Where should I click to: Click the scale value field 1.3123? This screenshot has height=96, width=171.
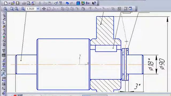[x=31, y=9]
